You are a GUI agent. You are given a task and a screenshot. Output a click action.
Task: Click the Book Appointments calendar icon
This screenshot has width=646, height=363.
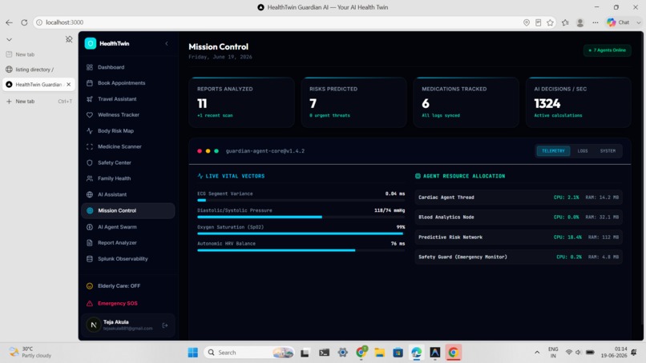pyautogui.click(x=90, y=83)
